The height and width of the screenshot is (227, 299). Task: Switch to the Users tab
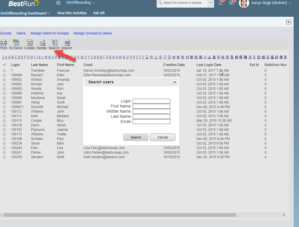point(21,33)
